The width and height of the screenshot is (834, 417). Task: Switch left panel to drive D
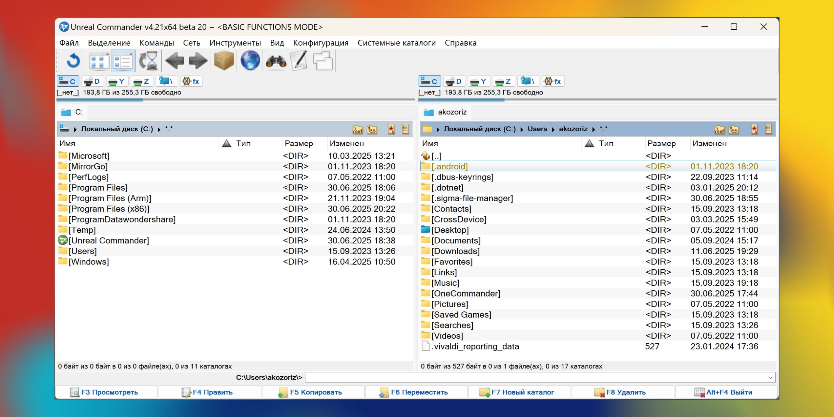click(92, 81)
